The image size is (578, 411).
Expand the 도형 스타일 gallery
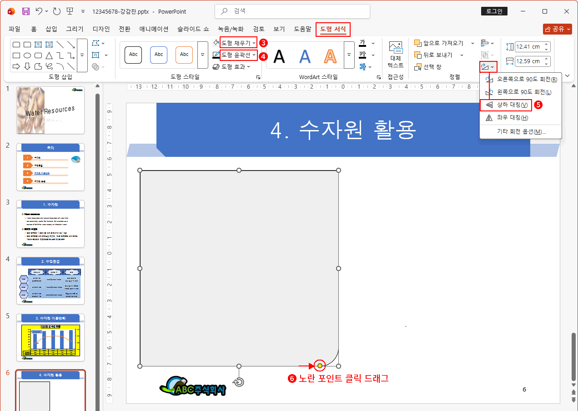203,55
